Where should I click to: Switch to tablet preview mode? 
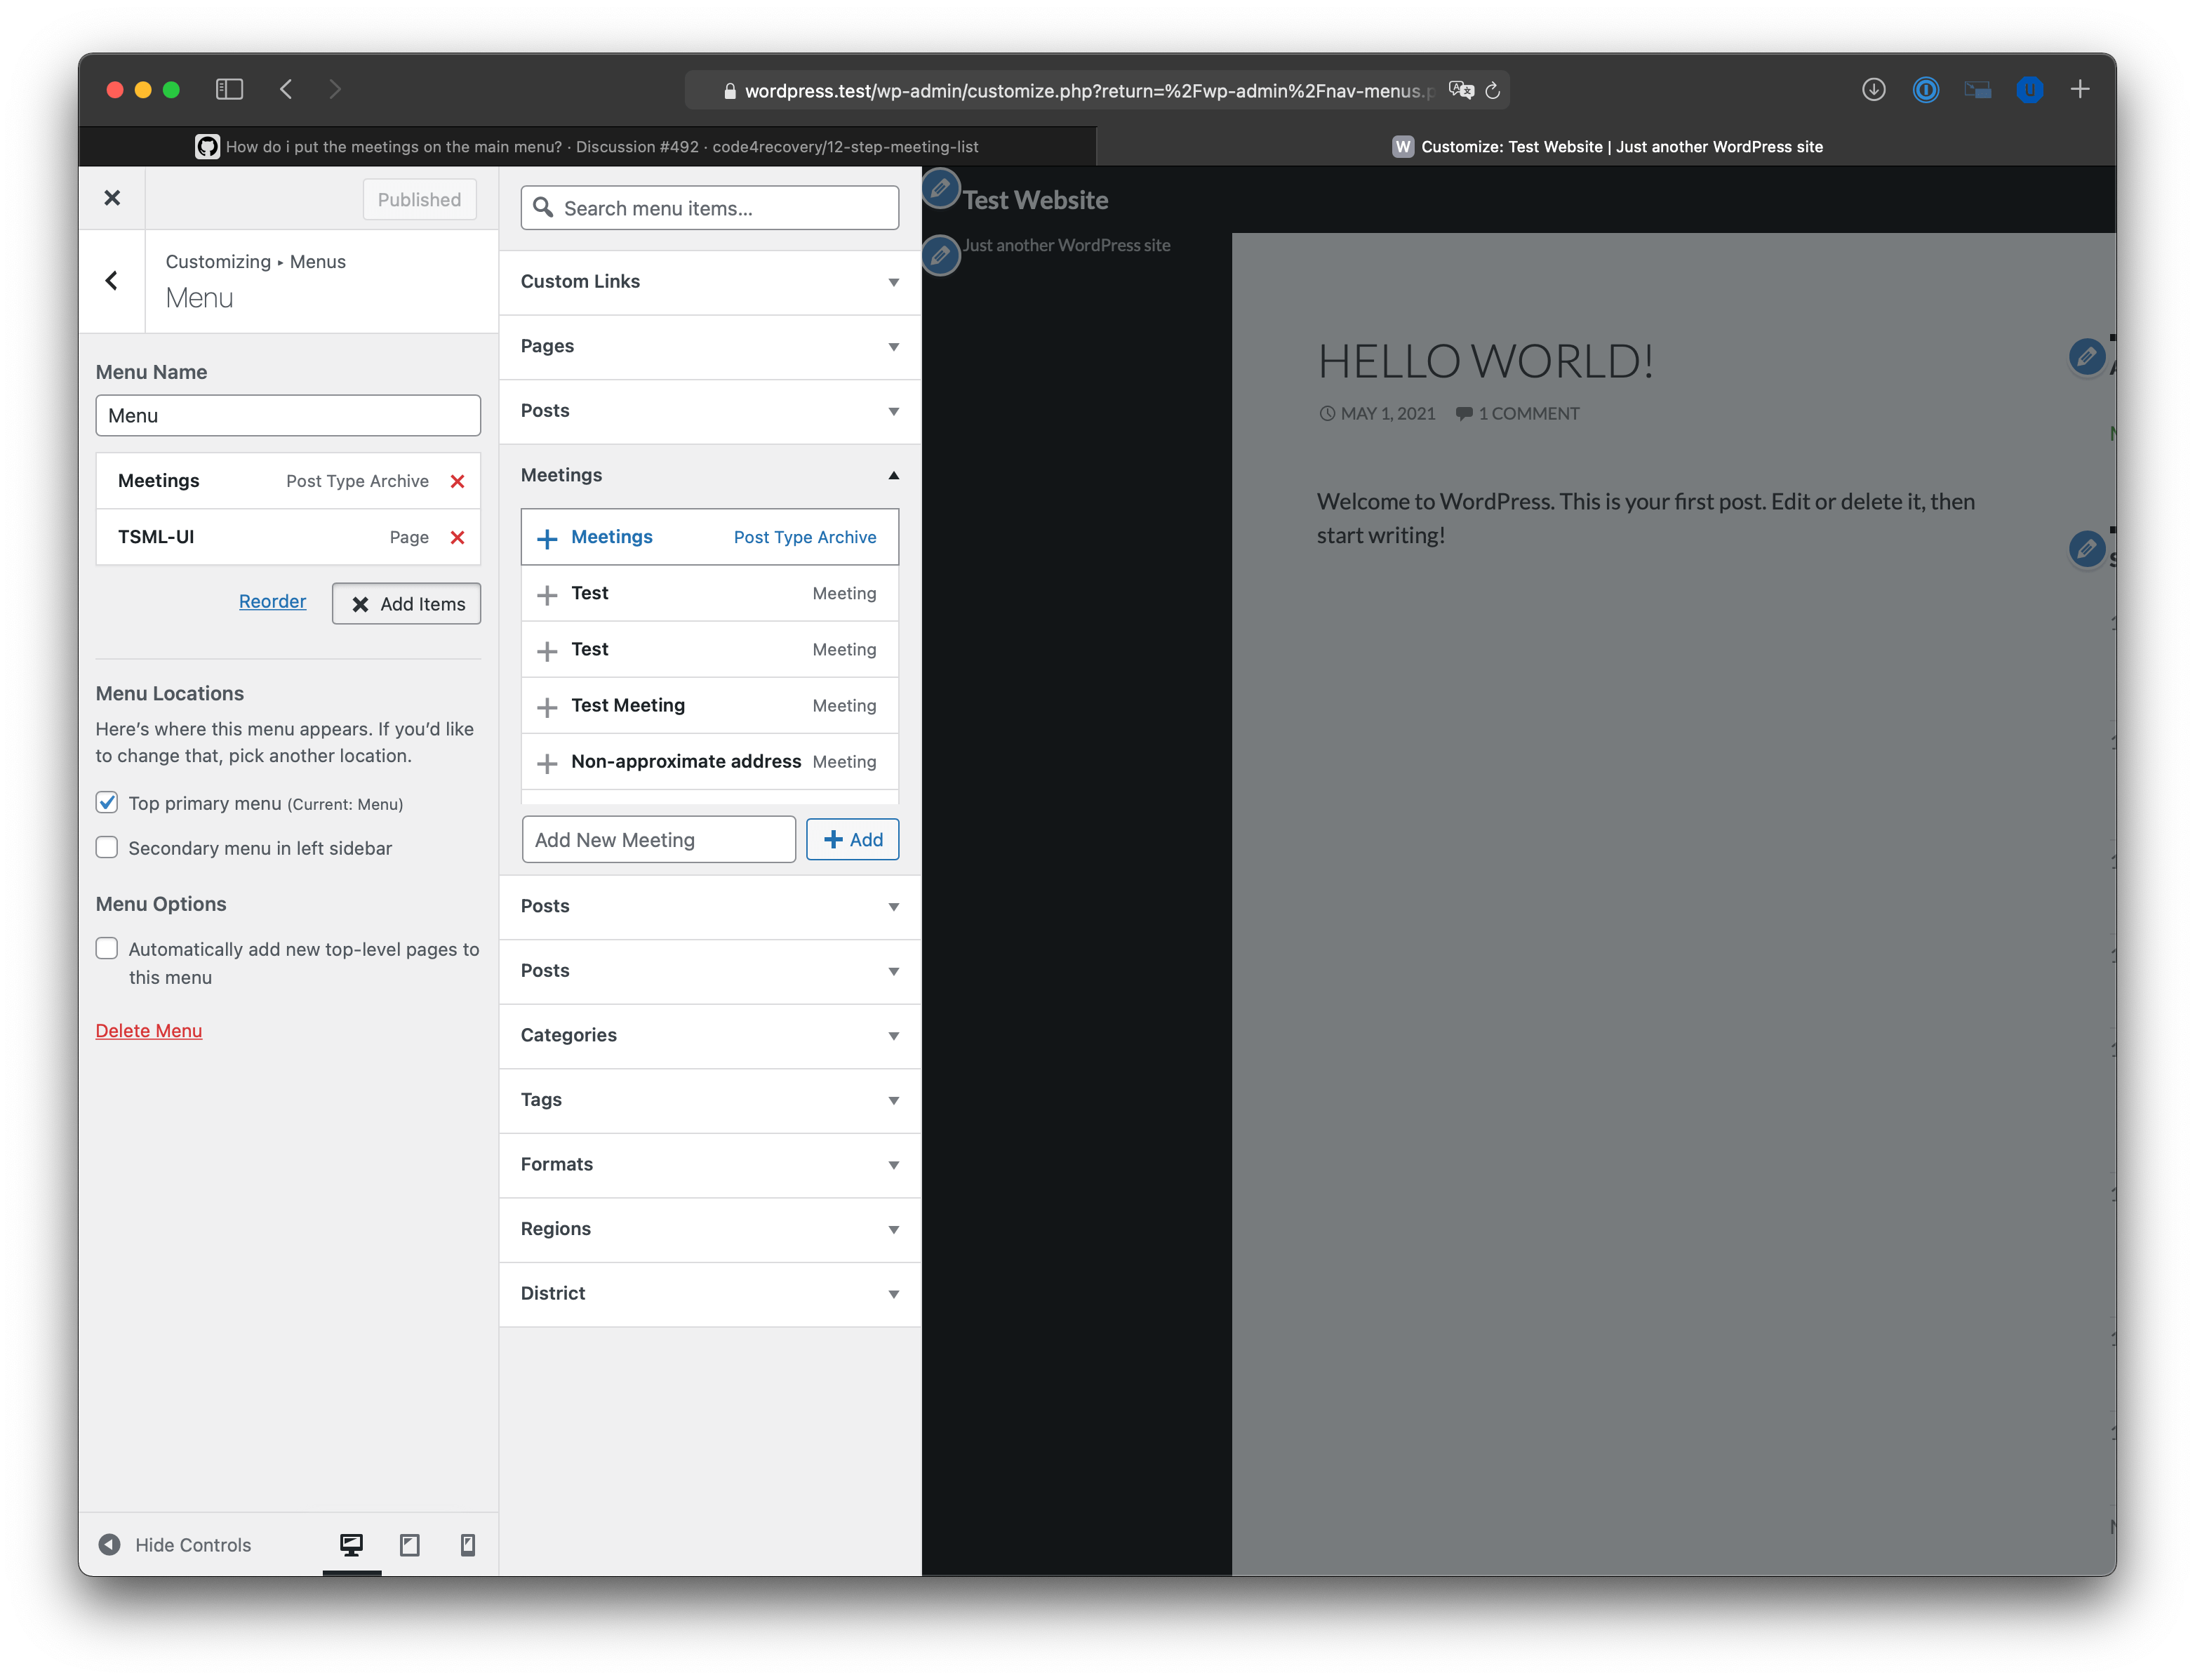point(409,1545)
